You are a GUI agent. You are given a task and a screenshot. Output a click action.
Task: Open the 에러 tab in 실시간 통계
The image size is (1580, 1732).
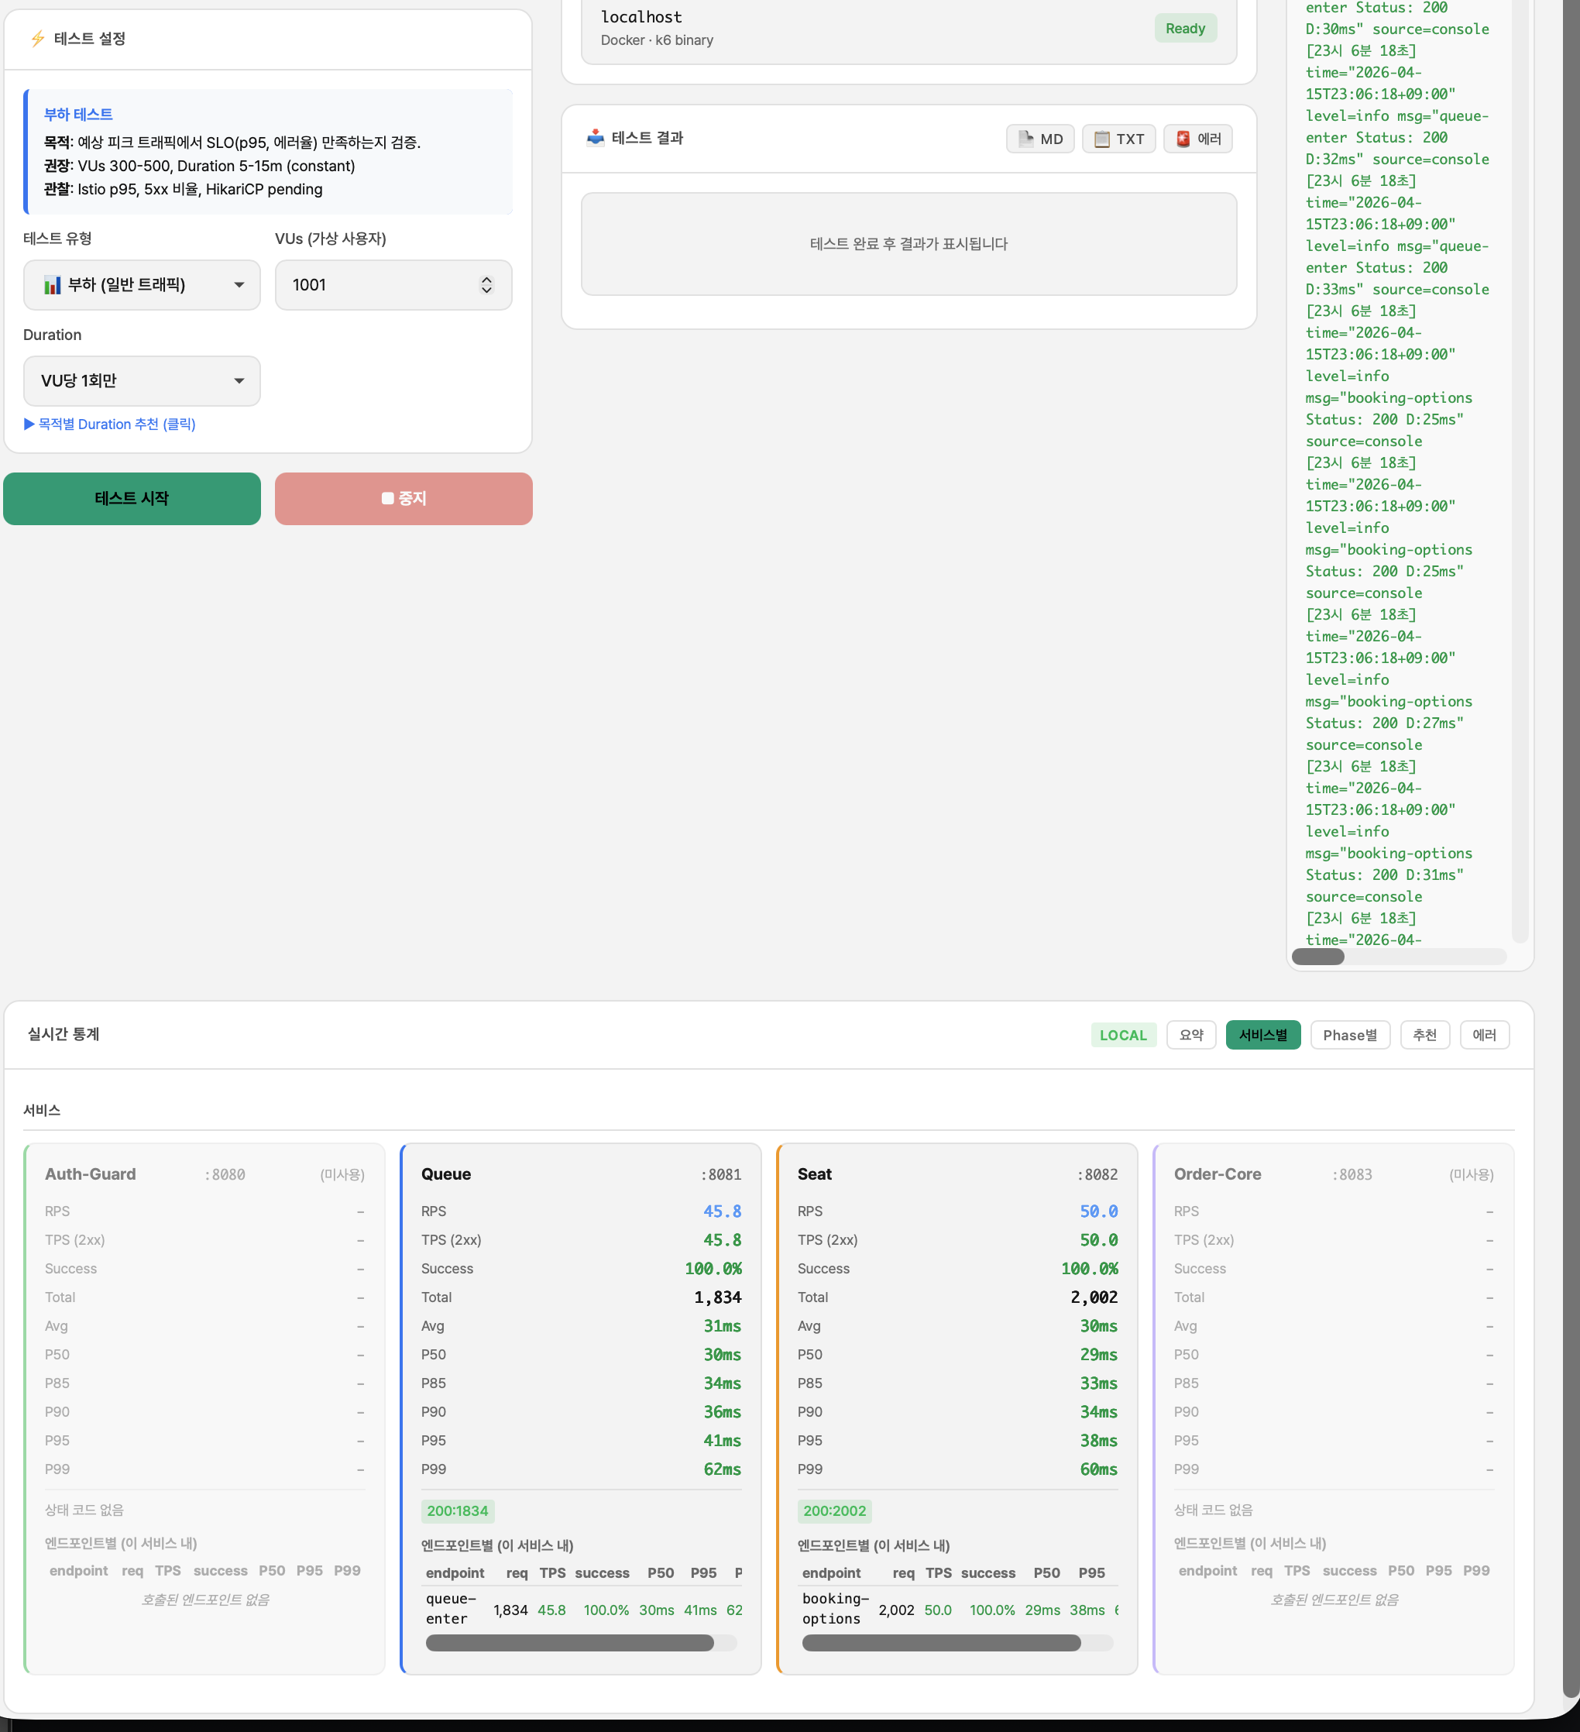[1484, 1034]
